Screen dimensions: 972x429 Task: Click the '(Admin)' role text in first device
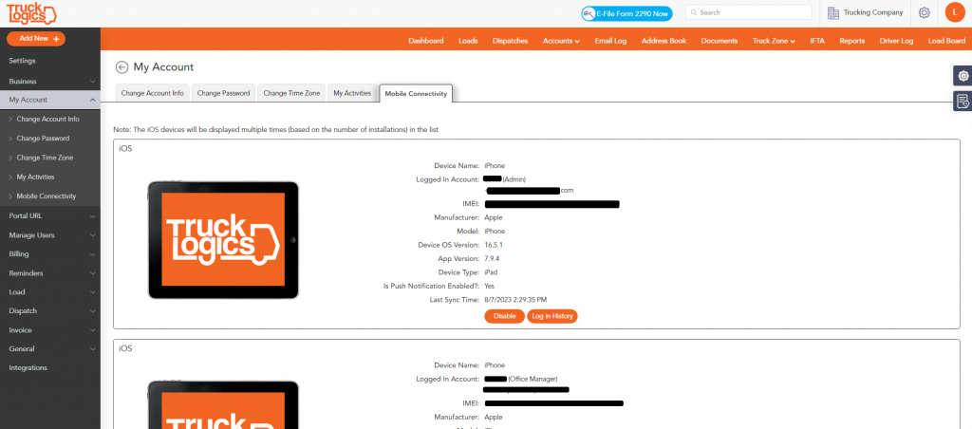tap(514, 179)
